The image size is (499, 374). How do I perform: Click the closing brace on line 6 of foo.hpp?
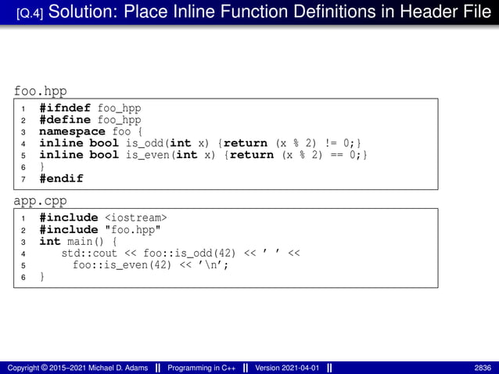click(x=42, y=167)
